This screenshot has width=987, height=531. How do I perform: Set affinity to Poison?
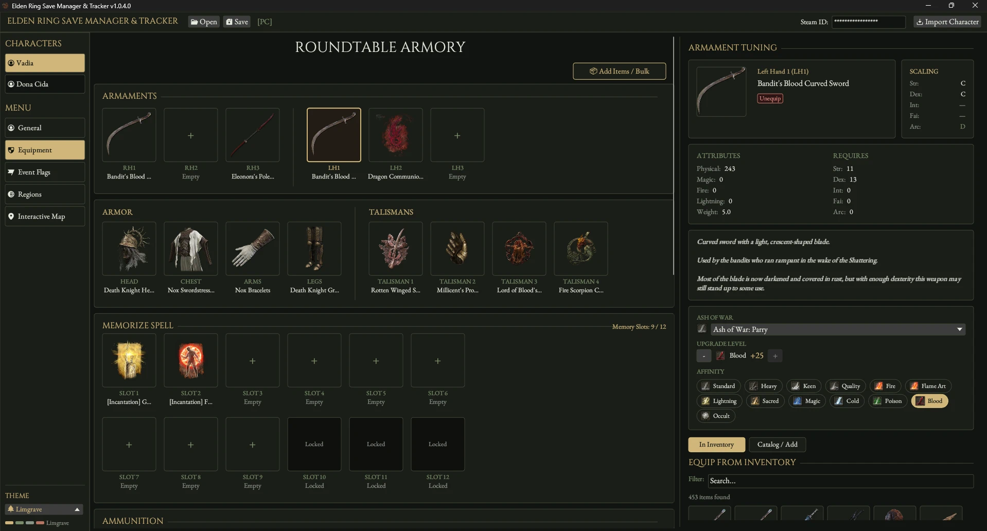(x=888, y=401)
